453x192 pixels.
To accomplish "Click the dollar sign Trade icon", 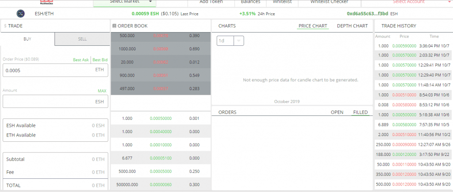I will pos(5,26).
